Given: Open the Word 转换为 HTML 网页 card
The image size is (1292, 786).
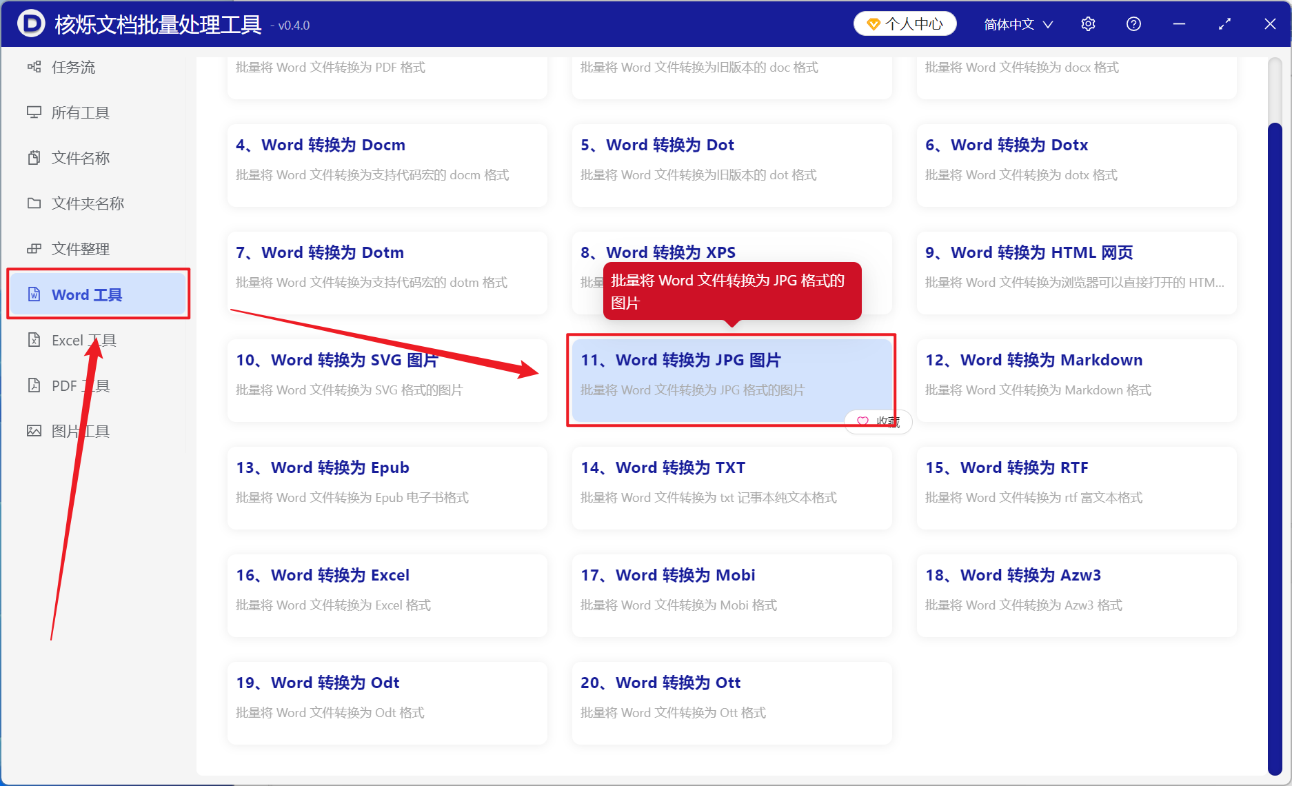Looking at the screenshot, I should pos(1076,273).
